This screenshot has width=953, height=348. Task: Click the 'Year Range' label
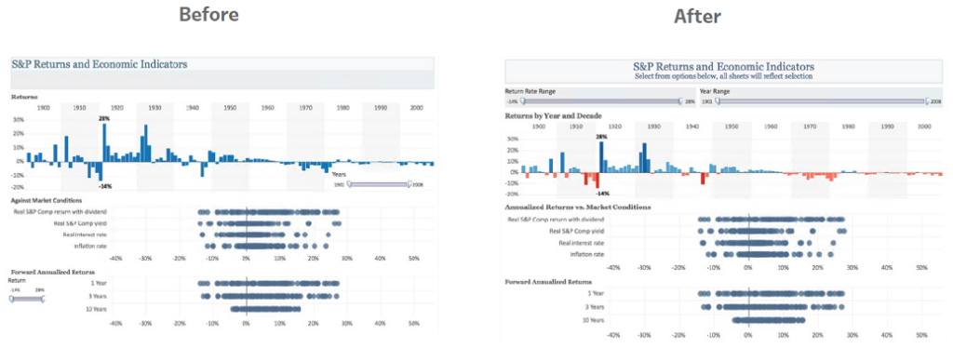[714, 91]
